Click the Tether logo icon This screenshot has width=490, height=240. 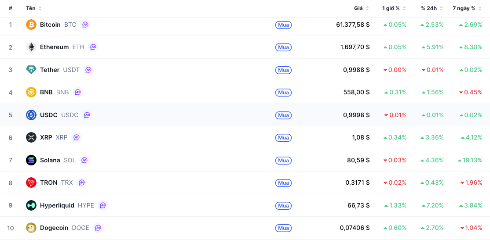pyautogui.click(x=31, y=70)
